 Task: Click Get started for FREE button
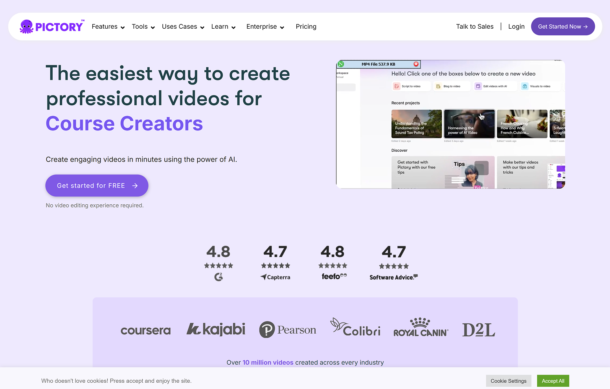pyautogui.click(x=97, y=185)
